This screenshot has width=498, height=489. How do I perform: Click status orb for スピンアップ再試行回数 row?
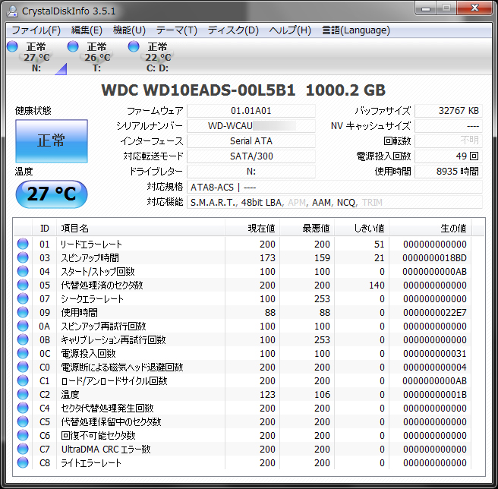click(23, 326)
